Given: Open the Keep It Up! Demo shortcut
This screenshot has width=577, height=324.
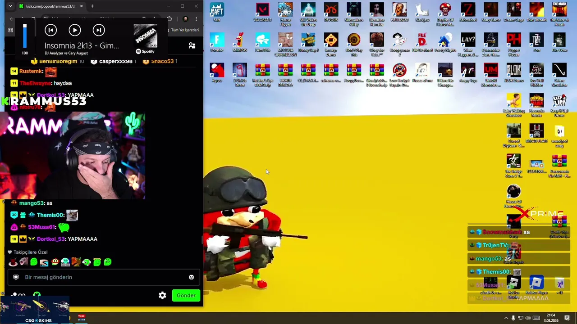Looking at the screenshot, I should point(559,105).
